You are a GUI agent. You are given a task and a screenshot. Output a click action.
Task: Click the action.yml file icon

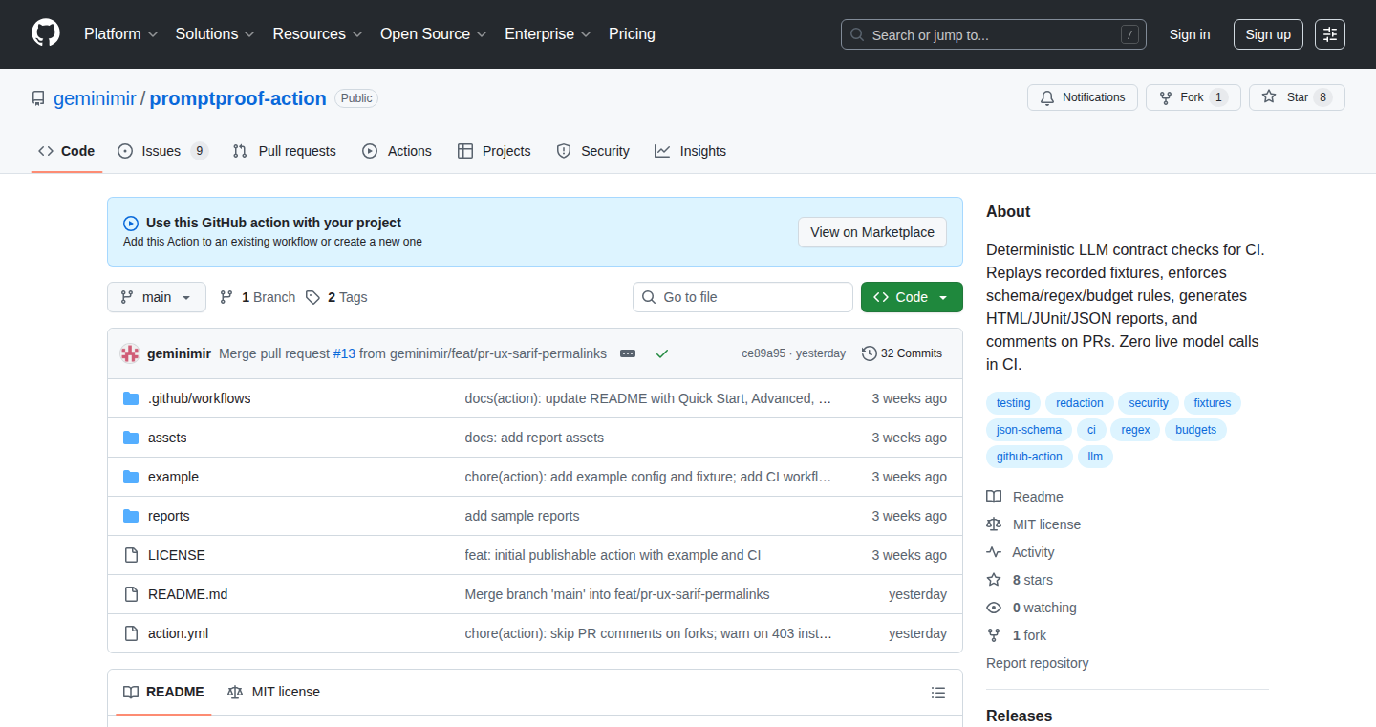pyautogui.click(x=131, y=633)
